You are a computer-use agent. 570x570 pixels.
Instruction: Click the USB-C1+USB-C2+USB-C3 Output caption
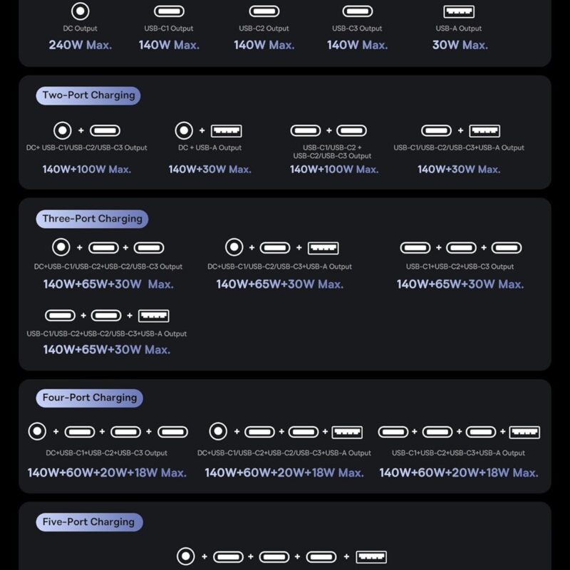pyautogui.click(x=460, y=266)
